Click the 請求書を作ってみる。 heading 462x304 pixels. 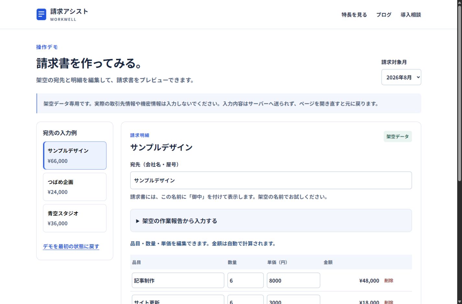tap(89, 63)
